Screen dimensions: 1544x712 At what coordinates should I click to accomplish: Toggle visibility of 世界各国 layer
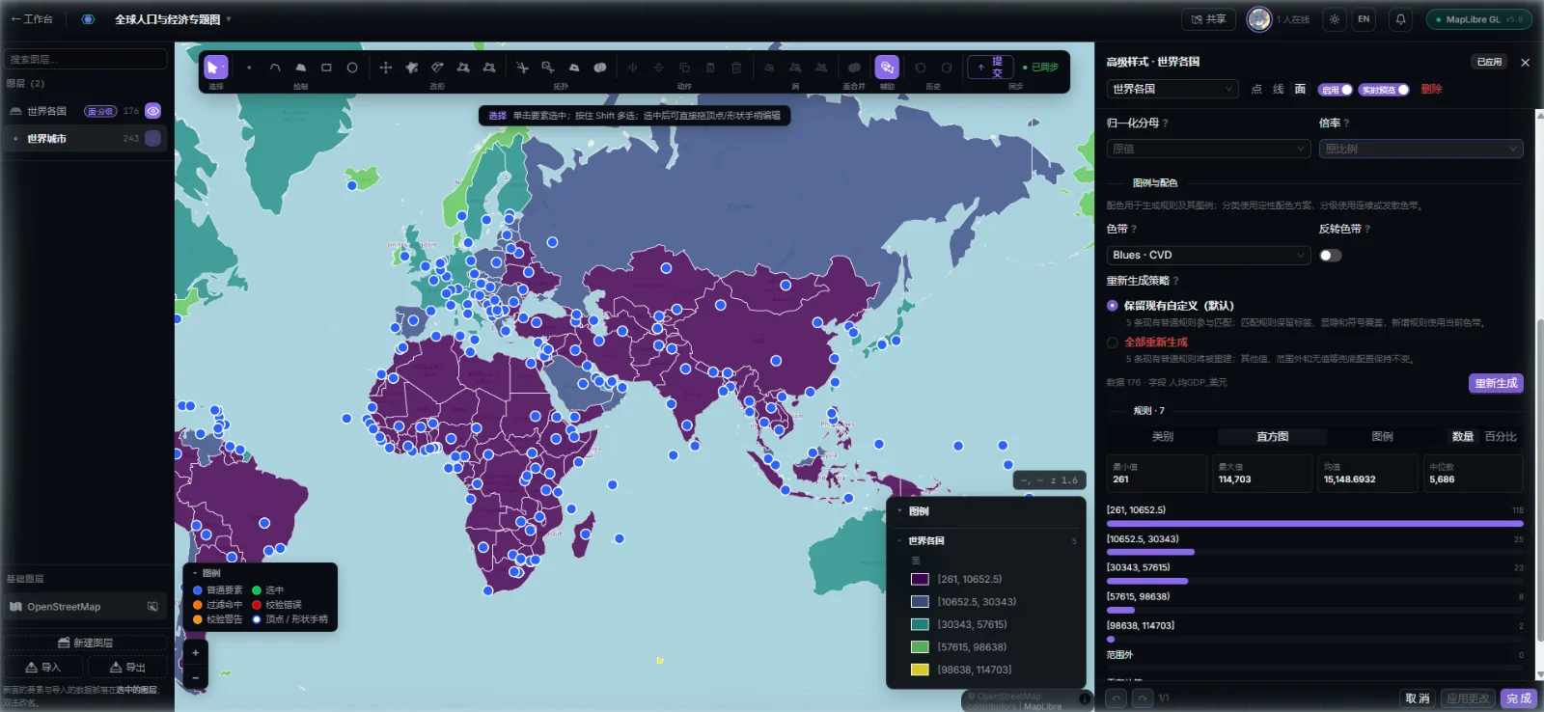(x=152, y=111)
